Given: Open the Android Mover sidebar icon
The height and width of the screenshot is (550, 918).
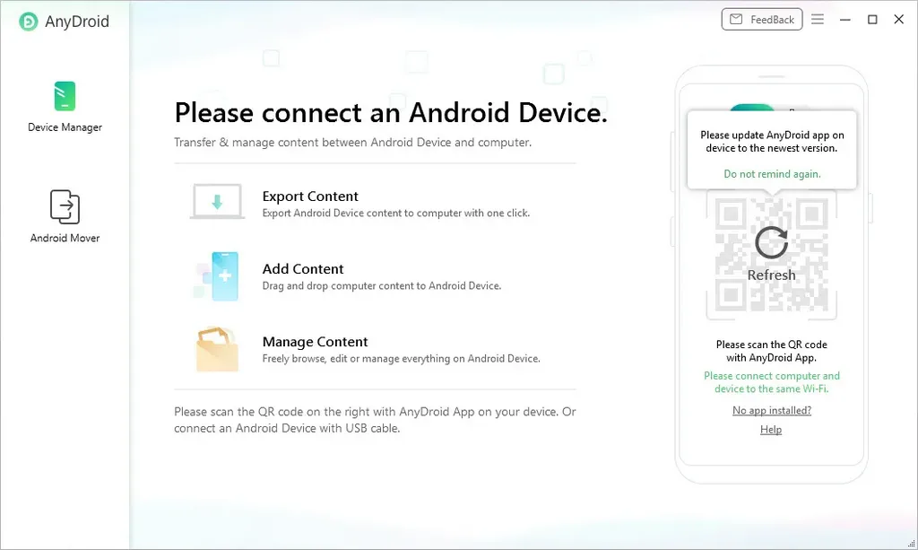Looking at the screenshot, I should [65, 206].
